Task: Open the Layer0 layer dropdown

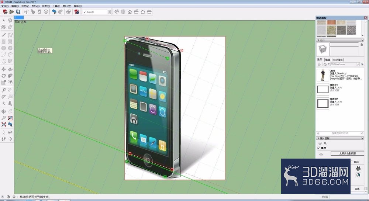Action: [x=109, y=12]
